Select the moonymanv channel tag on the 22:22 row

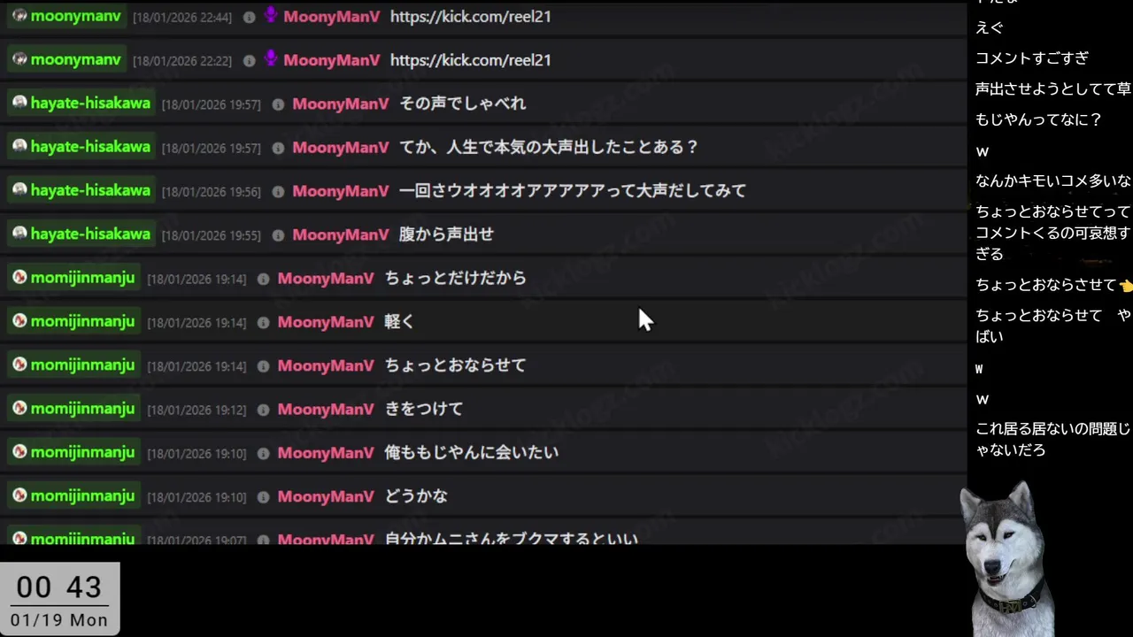66,59
